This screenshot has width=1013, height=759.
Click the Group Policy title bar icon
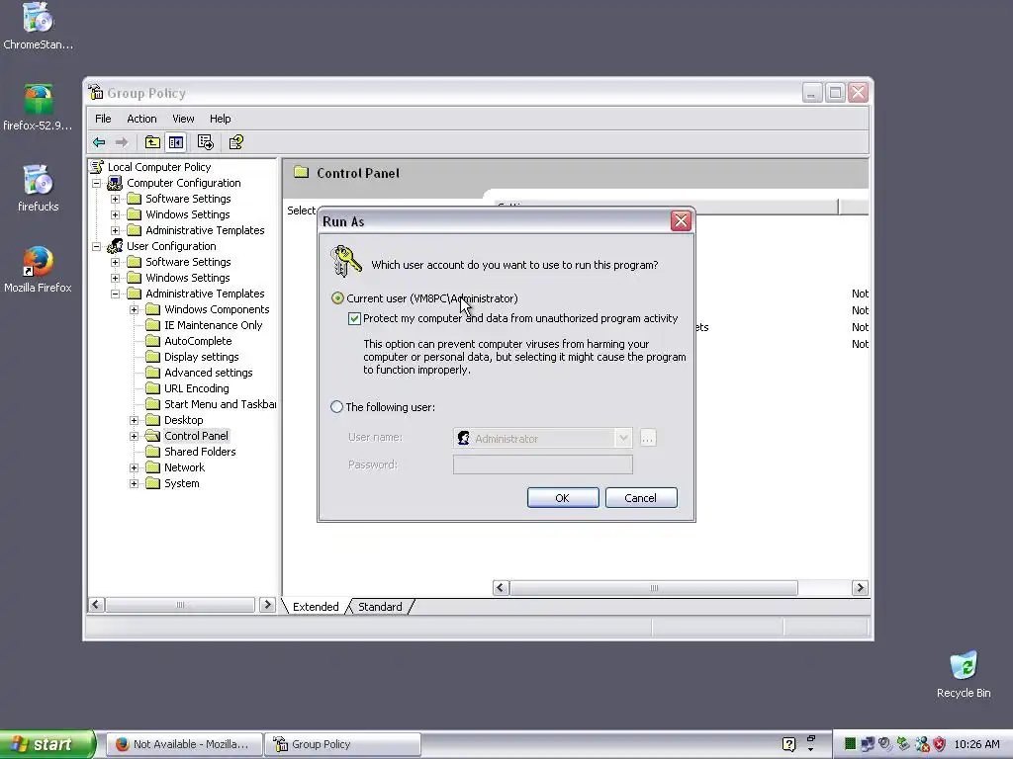click(96, 92)
